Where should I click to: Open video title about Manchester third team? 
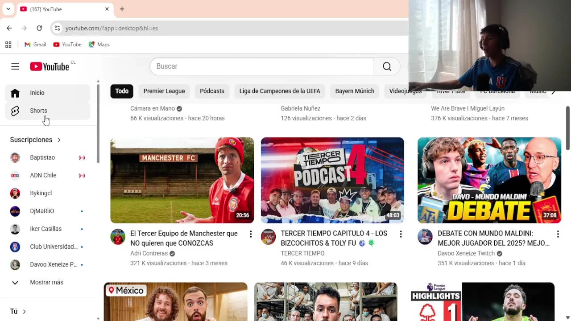coord(184,238)
